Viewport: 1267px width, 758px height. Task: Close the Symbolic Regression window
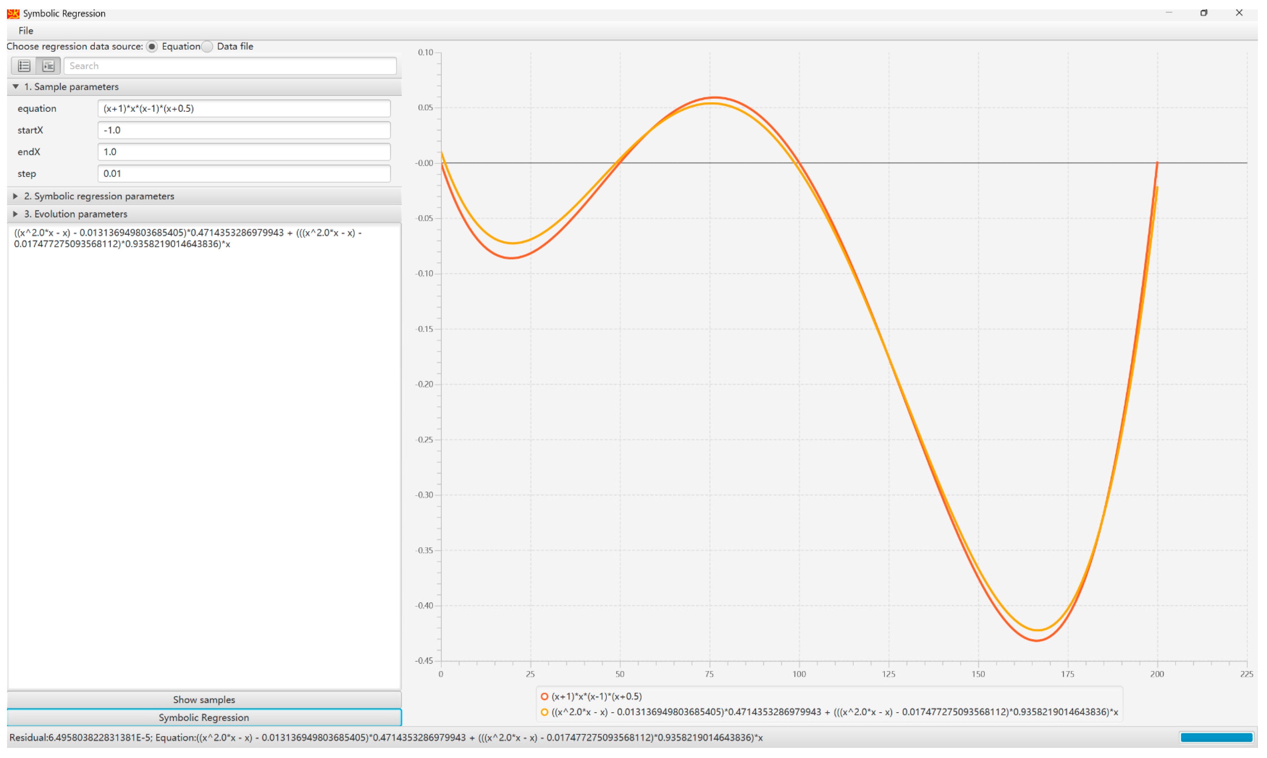(1239, 13)
